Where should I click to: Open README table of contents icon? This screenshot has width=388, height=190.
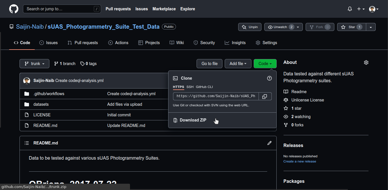pyautogui.click(x=27, y=143)
